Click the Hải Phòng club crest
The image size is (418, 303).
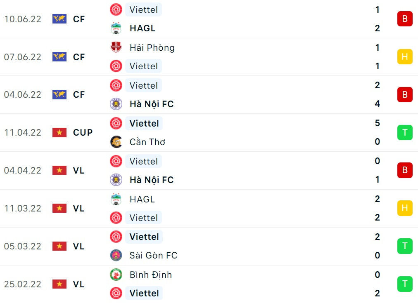pos(116,47)
